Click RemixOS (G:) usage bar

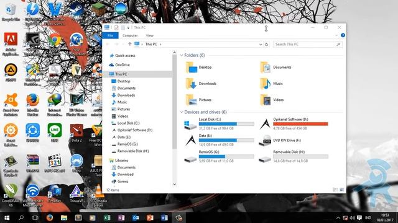pos(226,157)
